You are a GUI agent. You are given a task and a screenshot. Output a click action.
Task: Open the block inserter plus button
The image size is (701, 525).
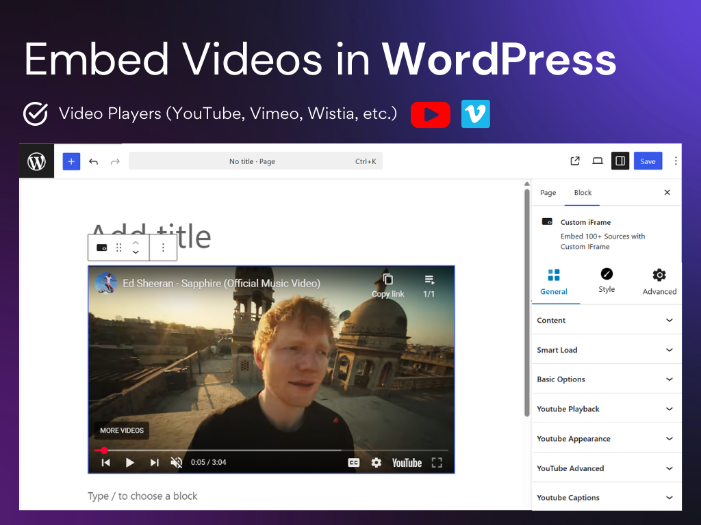tap(71, 161)
